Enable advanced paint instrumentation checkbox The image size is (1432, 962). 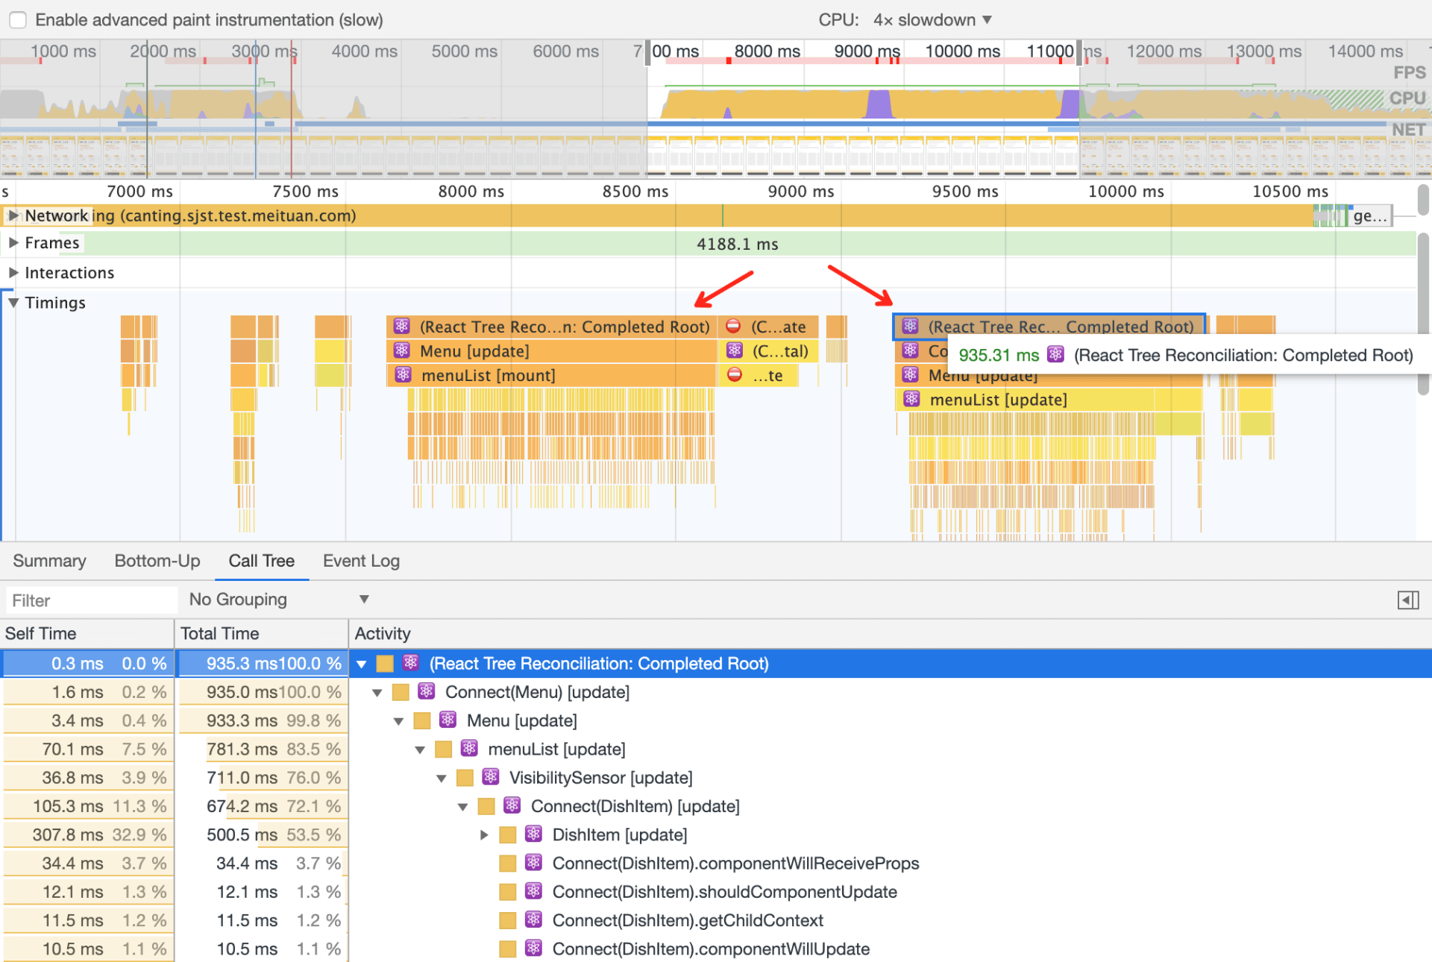coord(18,20)
